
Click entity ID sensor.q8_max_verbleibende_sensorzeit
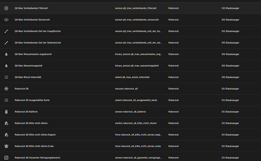click(137, 20)
